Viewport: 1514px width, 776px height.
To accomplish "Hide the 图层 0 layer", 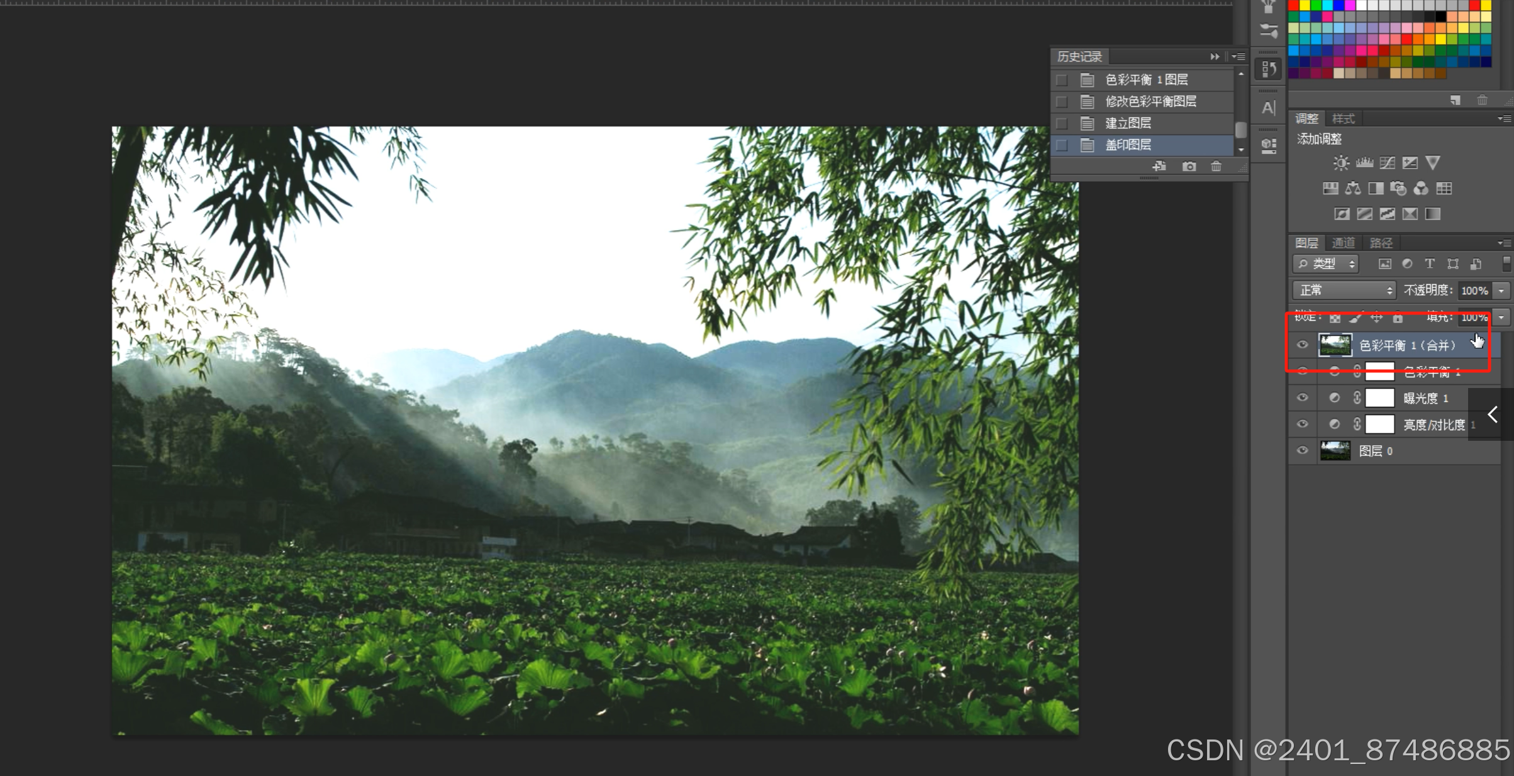I will [x=1302, y=451].
